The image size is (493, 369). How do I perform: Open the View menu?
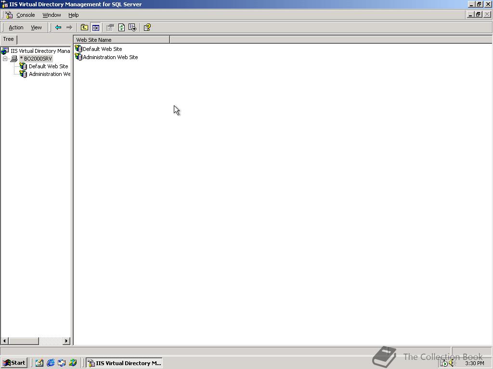[x=36, y=27]
